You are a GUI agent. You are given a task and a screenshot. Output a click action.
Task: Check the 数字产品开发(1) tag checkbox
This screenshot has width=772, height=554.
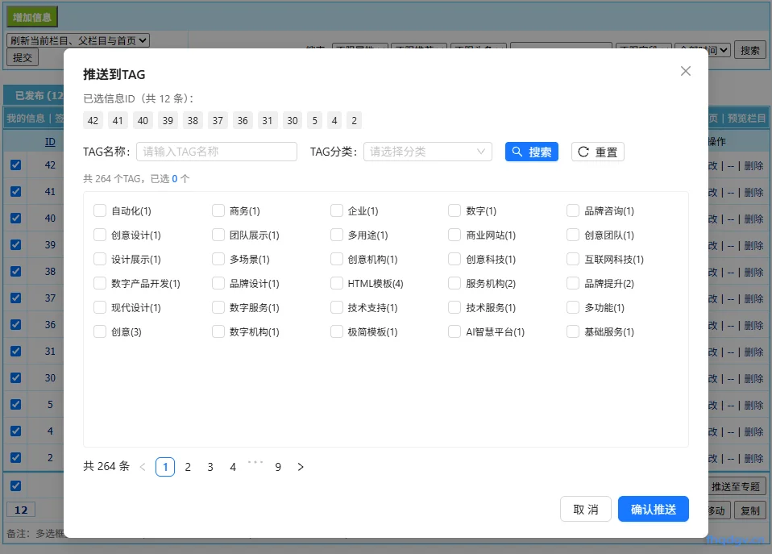[100, 283]
